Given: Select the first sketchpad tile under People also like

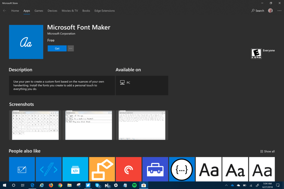Looking at the screenshot, I should coord(22,169).
